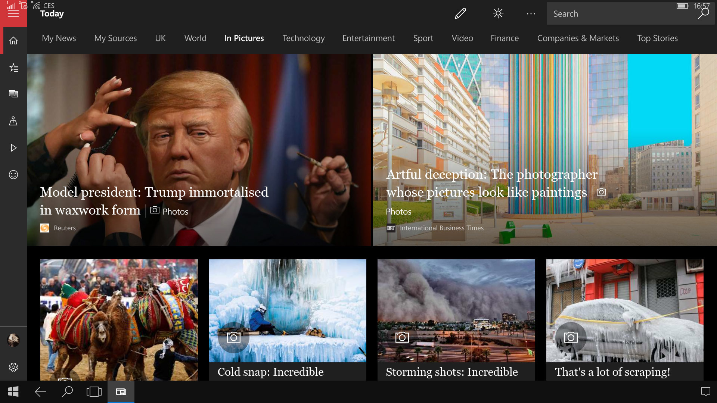Open the Interests star list icon
717x403 pixels.
pos(13,68)
